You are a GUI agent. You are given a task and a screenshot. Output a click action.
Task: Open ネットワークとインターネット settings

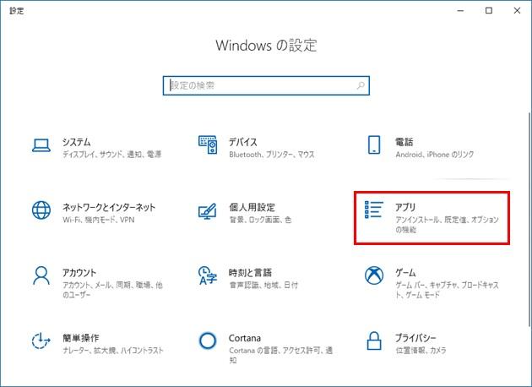(x=109, y=207)
